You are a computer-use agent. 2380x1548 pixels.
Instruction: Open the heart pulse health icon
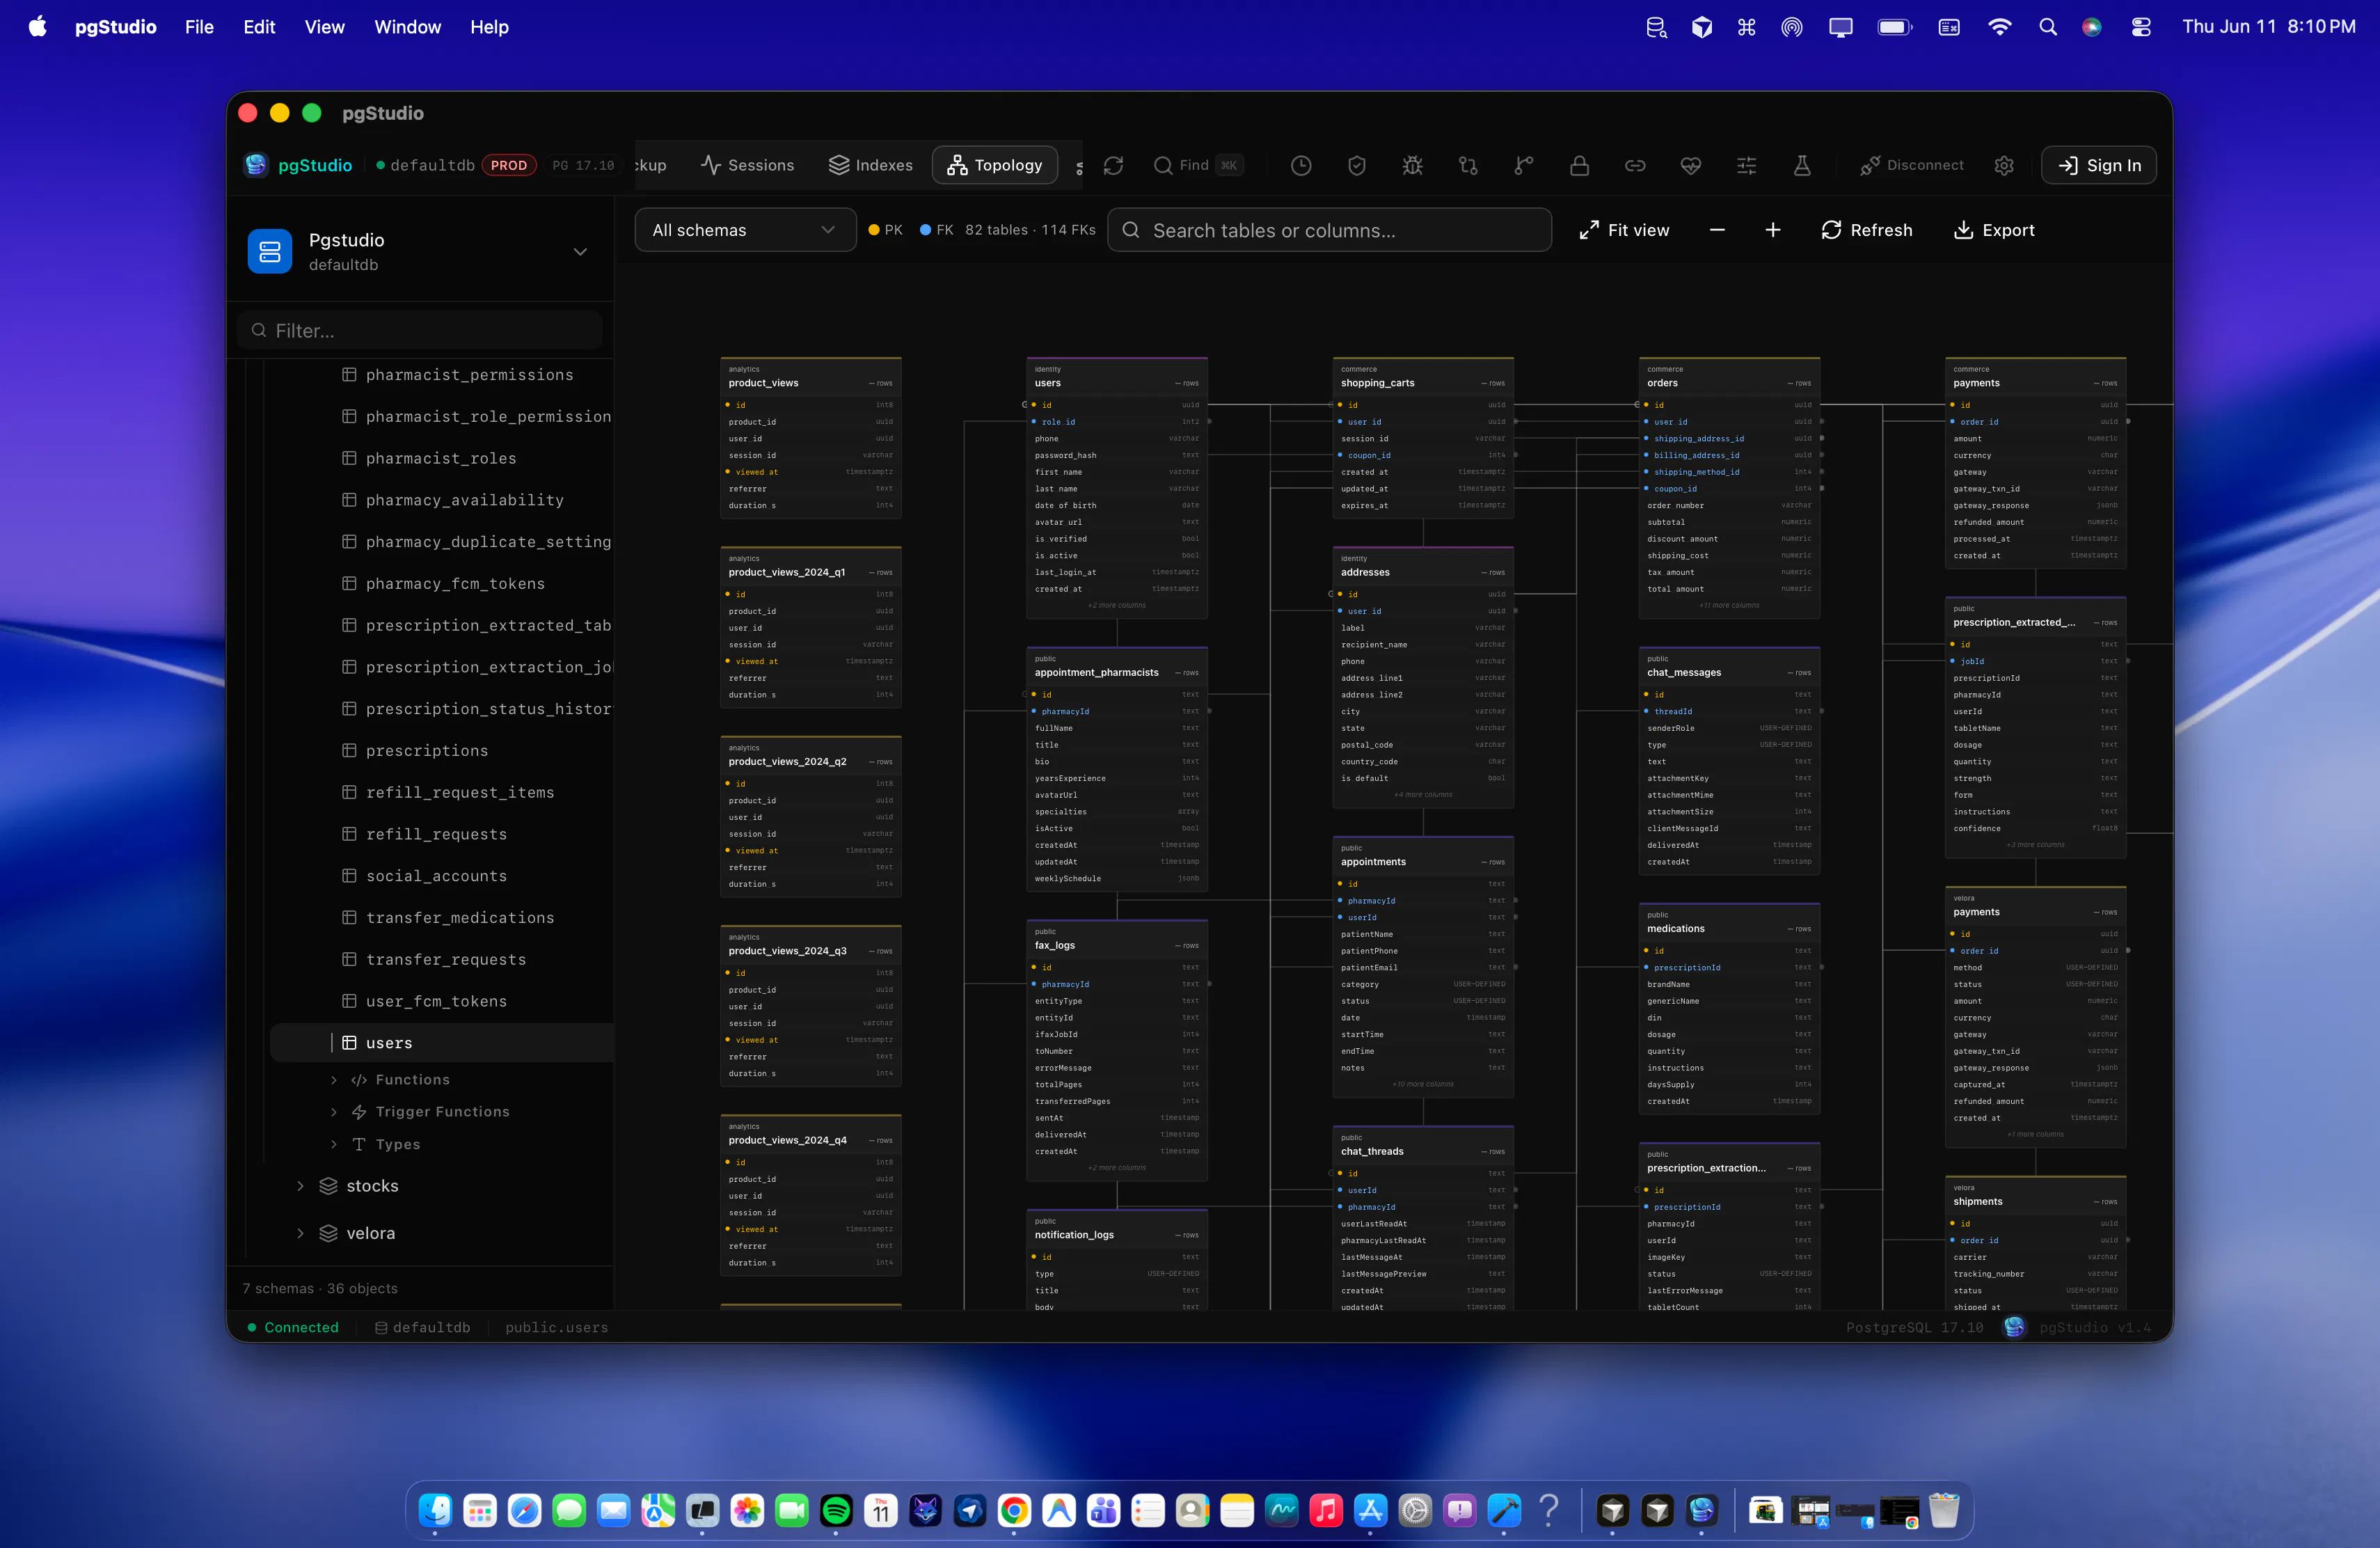point(1691,166)
